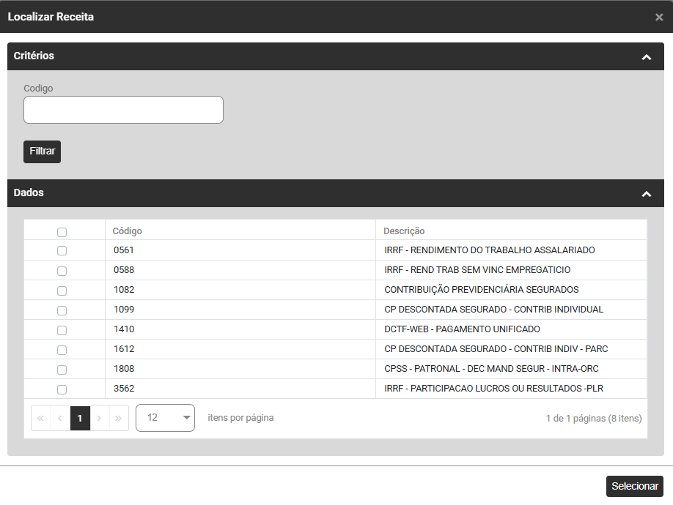Go to next page arrow
The height and width of the screenshot is (505, 673).
click(x=100, y=418)
